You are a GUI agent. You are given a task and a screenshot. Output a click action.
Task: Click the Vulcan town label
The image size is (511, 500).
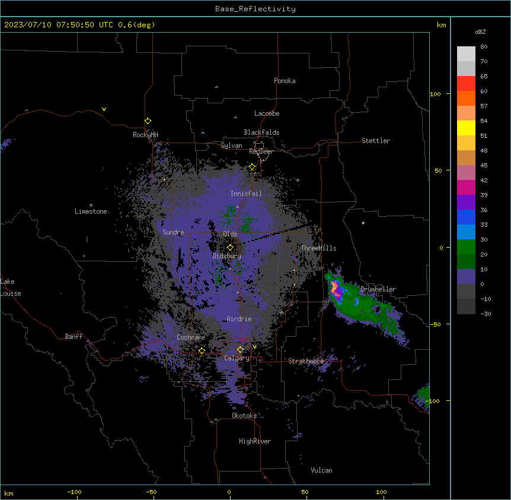click(x=321, y=470)
